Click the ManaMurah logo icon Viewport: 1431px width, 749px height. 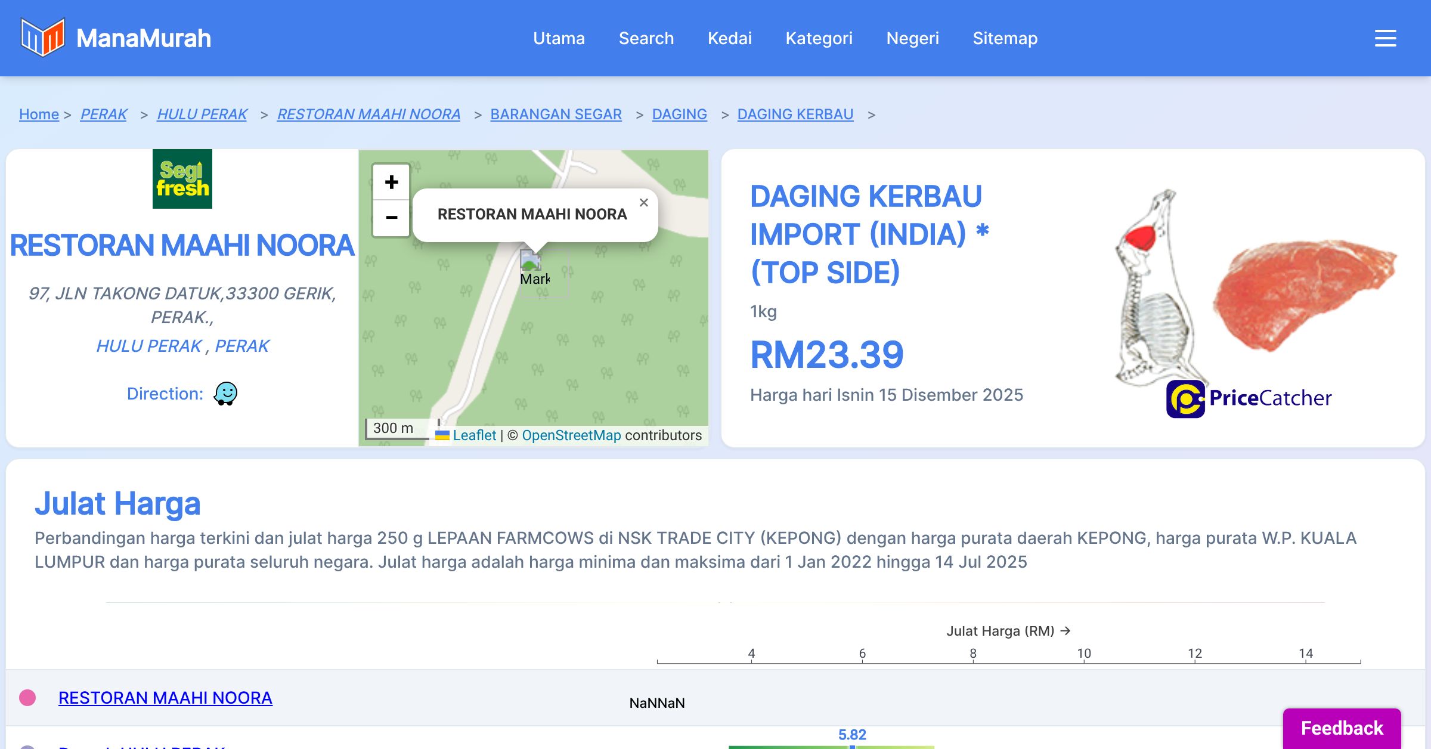[42, 38]
